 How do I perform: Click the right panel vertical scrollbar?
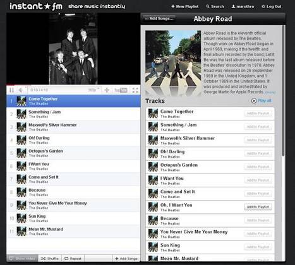(x=283, y=91)
